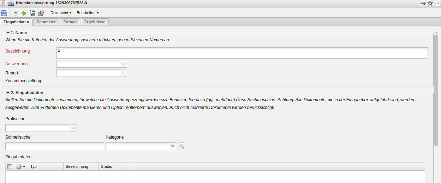Image resolution: width=441 pixels, height=183 pixels.
Task: Click the coffee cup toolbar icon
Action: click(16, 13)
